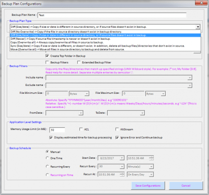Collapse the Backup Plan Type dropdown arrow
The height and width of the screenshot is (195, 209).
[x=198, y=27]
